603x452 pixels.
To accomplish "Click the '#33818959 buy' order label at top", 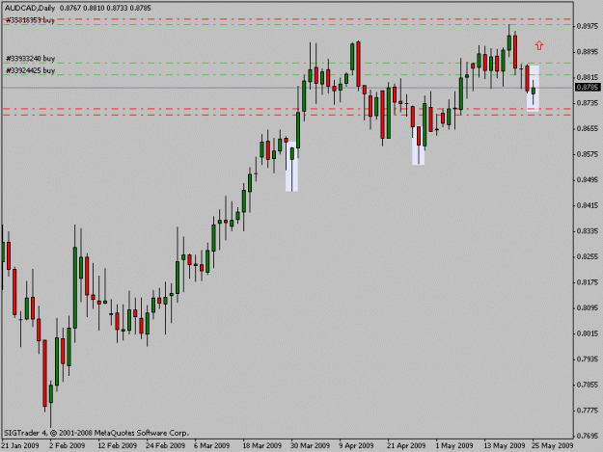I will (x=30, y=20).
